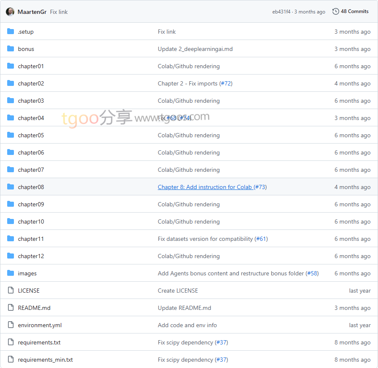Open commit hash eb431f4
Screen dimensions: 378x368
coord(281,12)
